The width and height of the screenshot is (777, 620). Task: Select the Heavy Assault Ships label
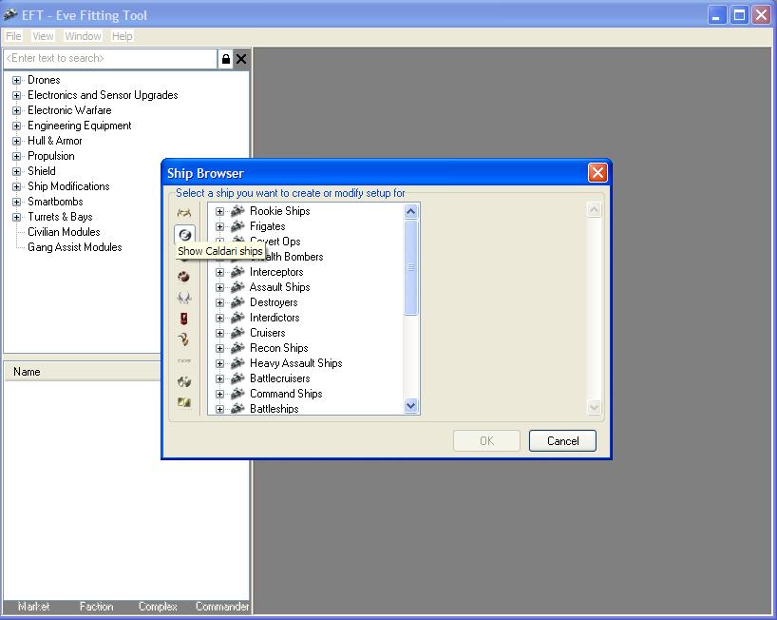(x=295, y=363)
